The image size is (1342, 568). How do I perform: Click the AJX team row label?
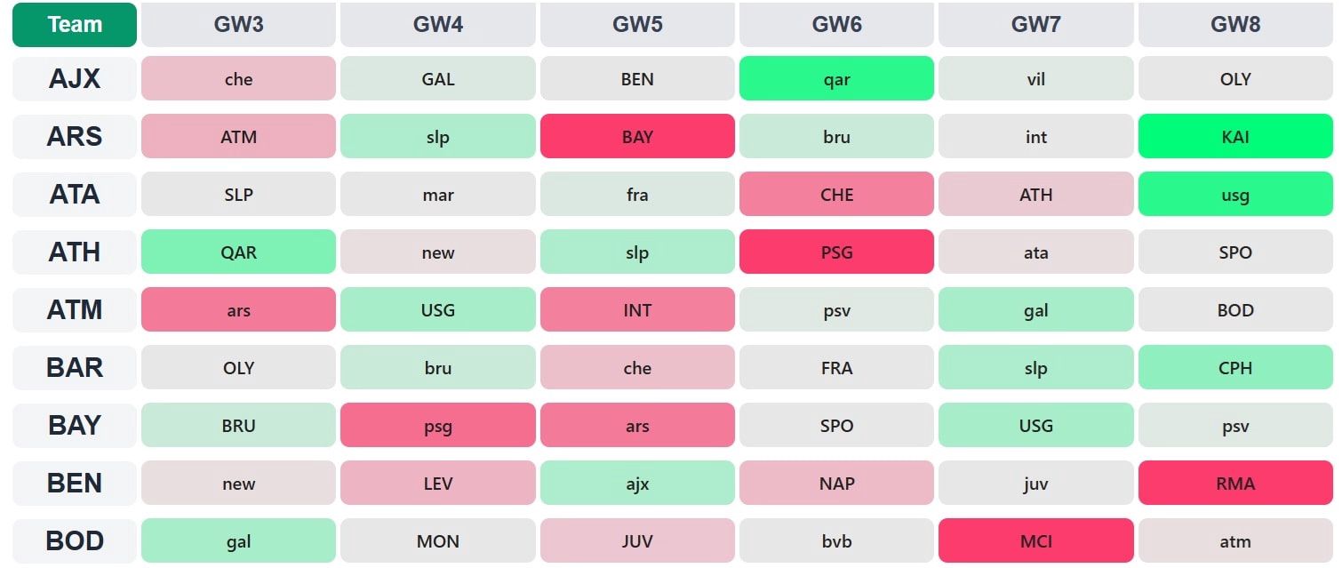[x=75, y=79]
